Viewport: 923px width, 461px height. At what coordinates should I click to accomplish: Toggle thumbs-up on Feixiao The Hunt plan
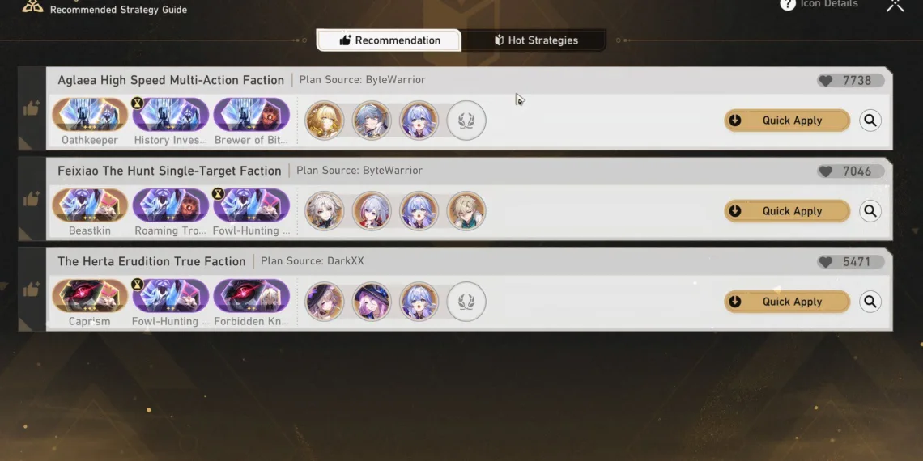click(x=32, y=199)
